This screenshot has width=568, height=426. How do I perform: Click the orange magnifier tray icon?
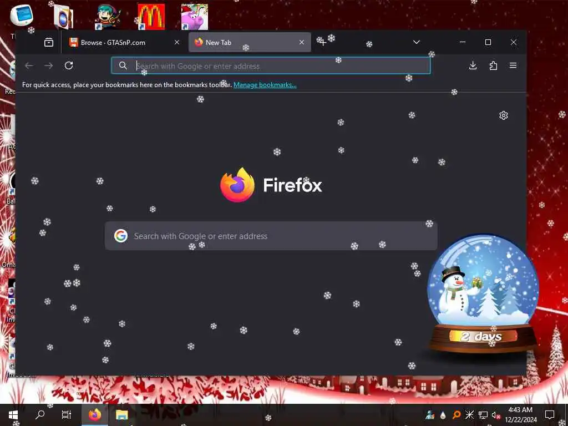pyautogui.click(x=457, y=415)
